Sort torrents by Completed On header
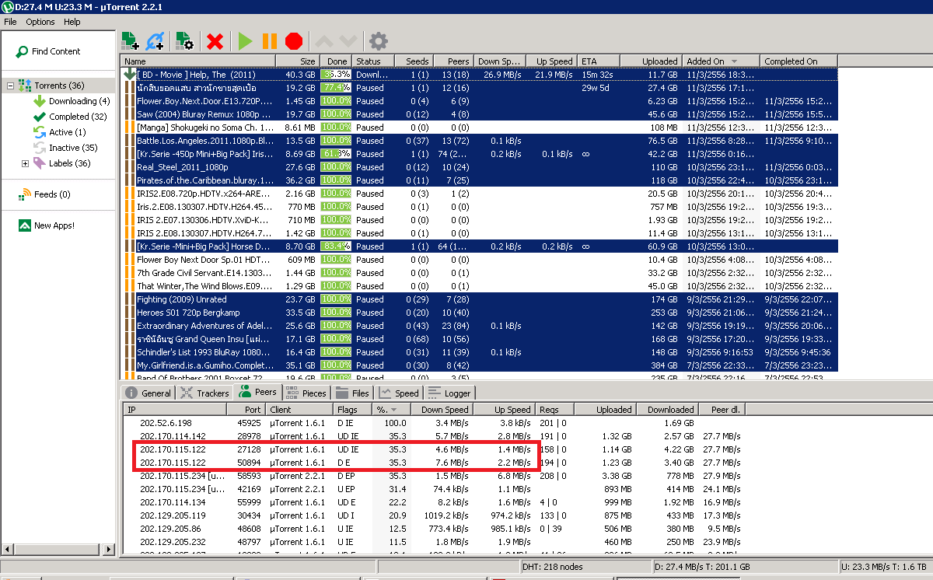Screen dimensions: 933x580 [799, 61]
